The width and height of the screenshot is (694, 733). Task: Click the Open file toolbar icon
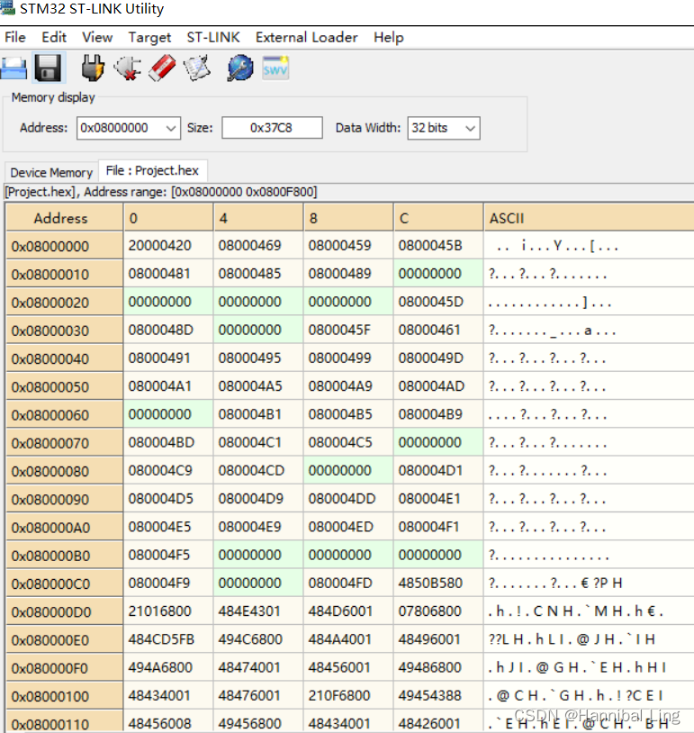tap(14, 68)
